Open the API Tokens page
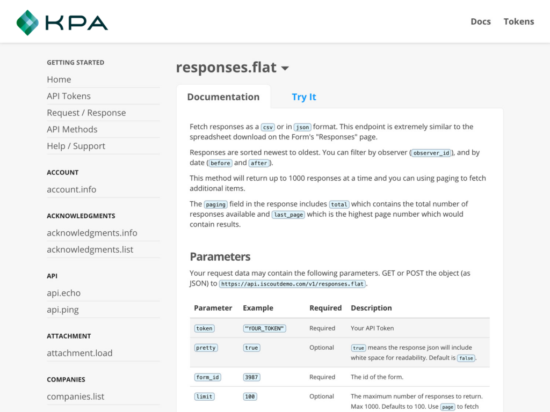Viewport: 550px width, 412px height. (69, 96)
